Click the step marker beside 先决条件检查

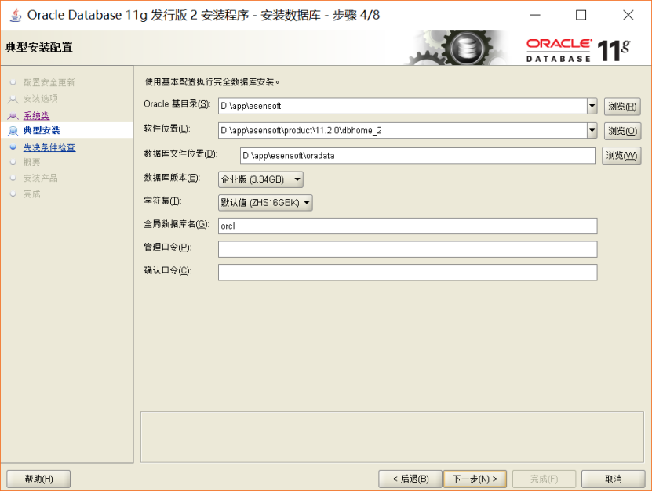[x=13, y=147]
